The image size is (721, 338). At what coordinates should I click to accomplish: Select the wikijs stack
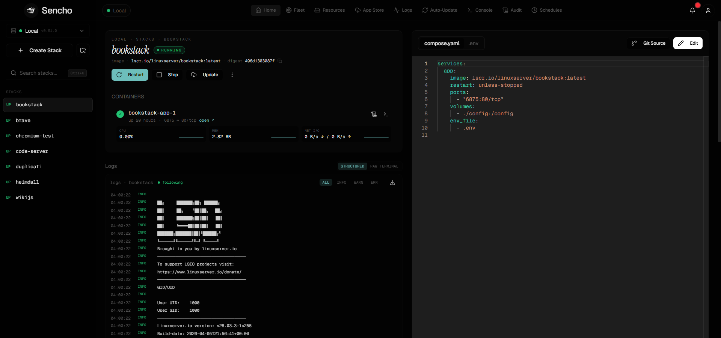(x=48, y=198)
